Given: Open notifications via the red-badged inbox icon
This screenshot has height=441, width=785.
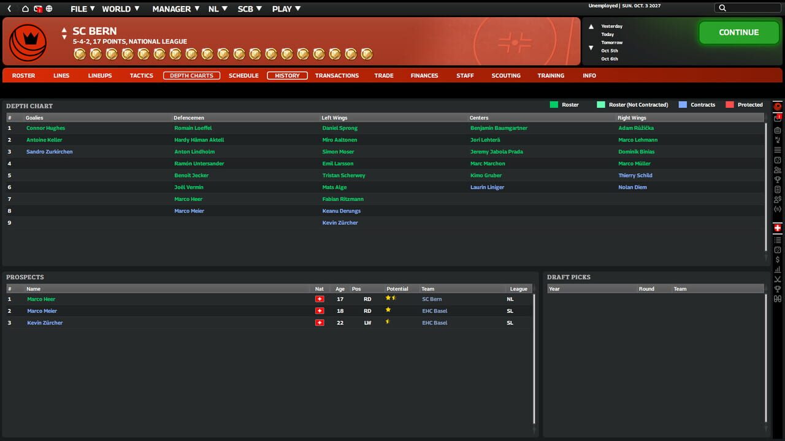Looking at the screenshot, I should (x=38, y=9).
